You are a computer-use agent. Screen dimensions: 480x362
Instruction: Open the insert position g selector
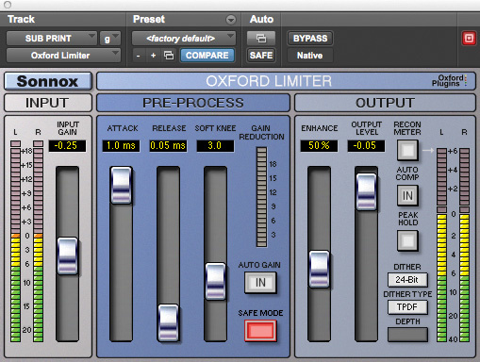click(110, 39)
